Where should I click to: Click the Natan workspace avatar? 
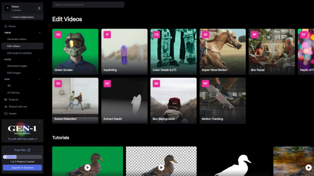click(7, 8)
